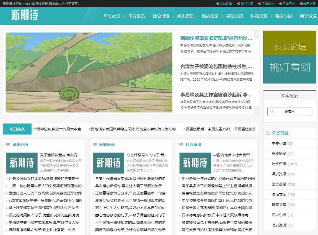Click the arrow icon before 网站地图
318x235 pixels.
point(218,4)
